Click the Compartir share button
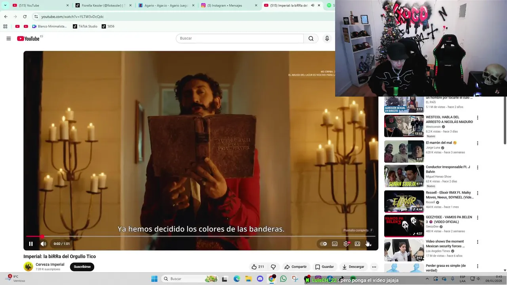The image size is (507, 285). tap(295, 267)
